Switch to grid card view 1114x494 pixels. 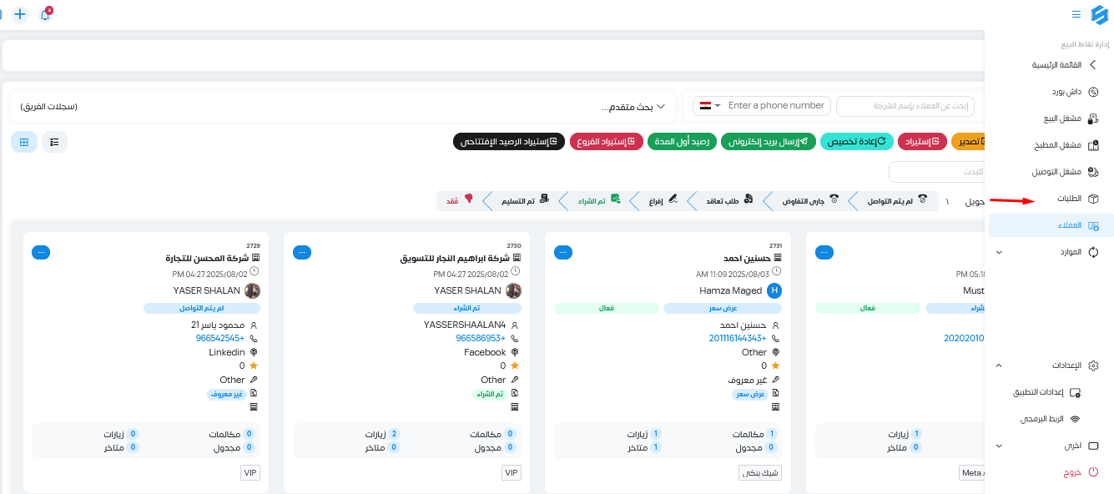[x=23, y=142]
